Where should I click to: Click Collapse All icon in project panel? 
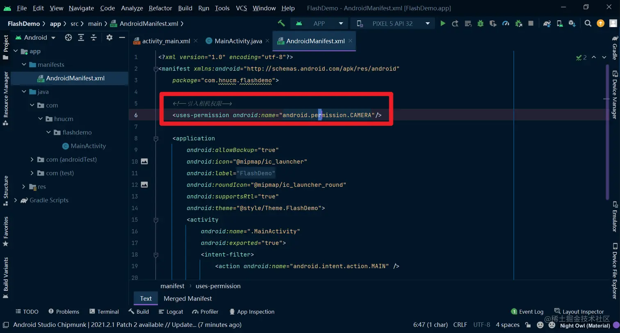93,37
